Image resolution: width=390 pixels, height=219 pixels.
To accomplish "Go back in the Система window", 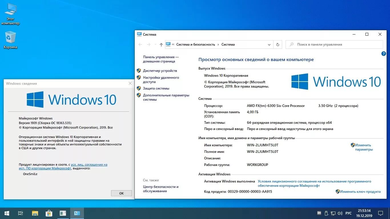I will point(140,44).
